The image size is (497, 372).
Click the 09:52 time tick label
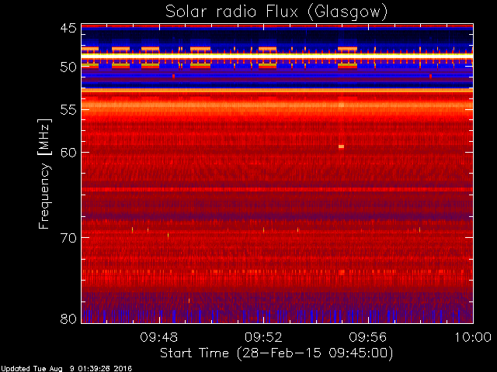[263, 337]
